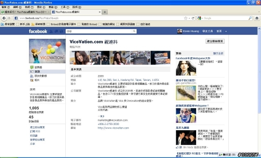The image size is (261, 158).
Task: Click the search magnifier in Google box
Action: pos(250,18)
